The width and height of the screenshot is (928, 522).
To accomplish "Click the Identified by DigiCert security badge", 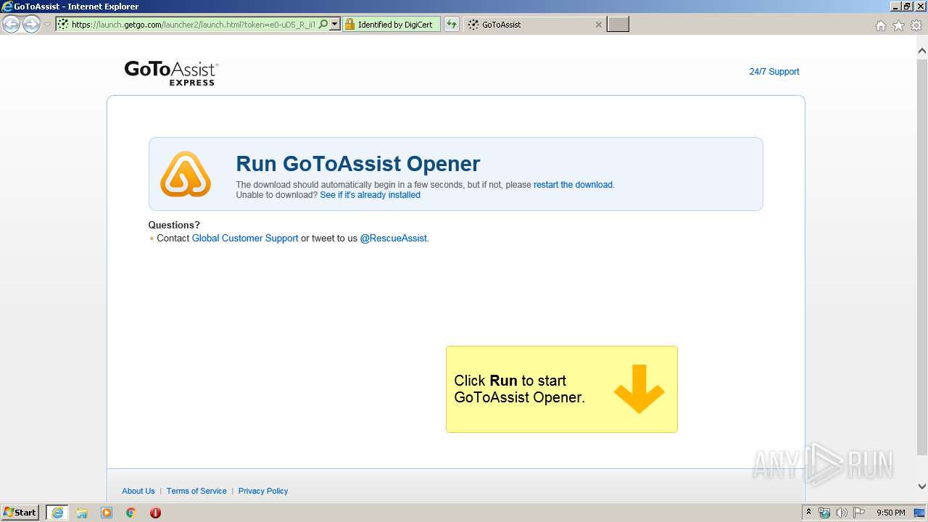I will (391, 25).
